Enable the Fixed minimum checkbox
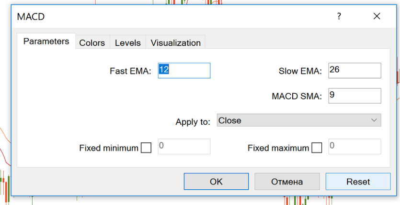The image size is (400, 205). (146, 148)
